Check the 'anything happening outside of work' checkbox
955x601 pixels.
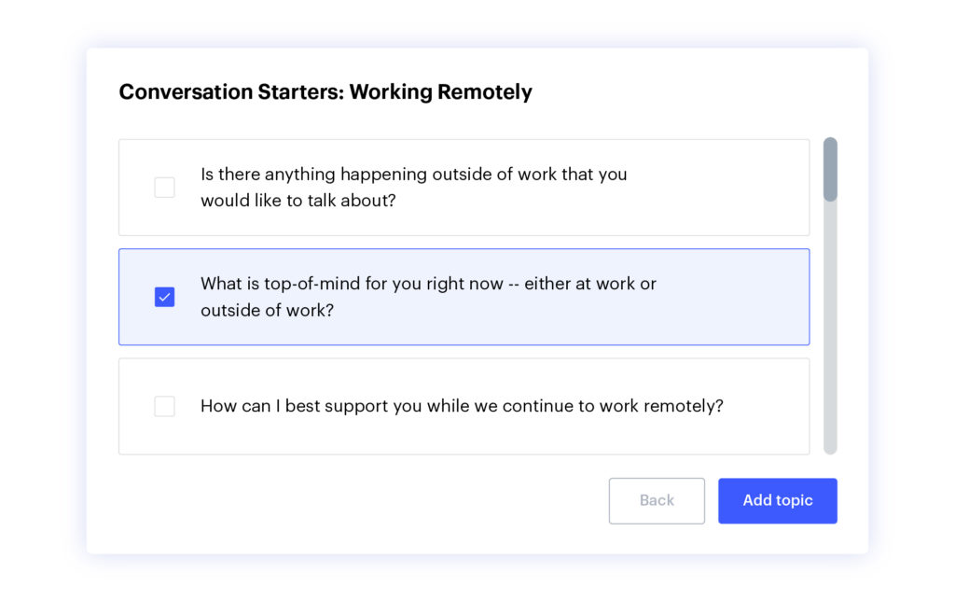coord(164,188)
